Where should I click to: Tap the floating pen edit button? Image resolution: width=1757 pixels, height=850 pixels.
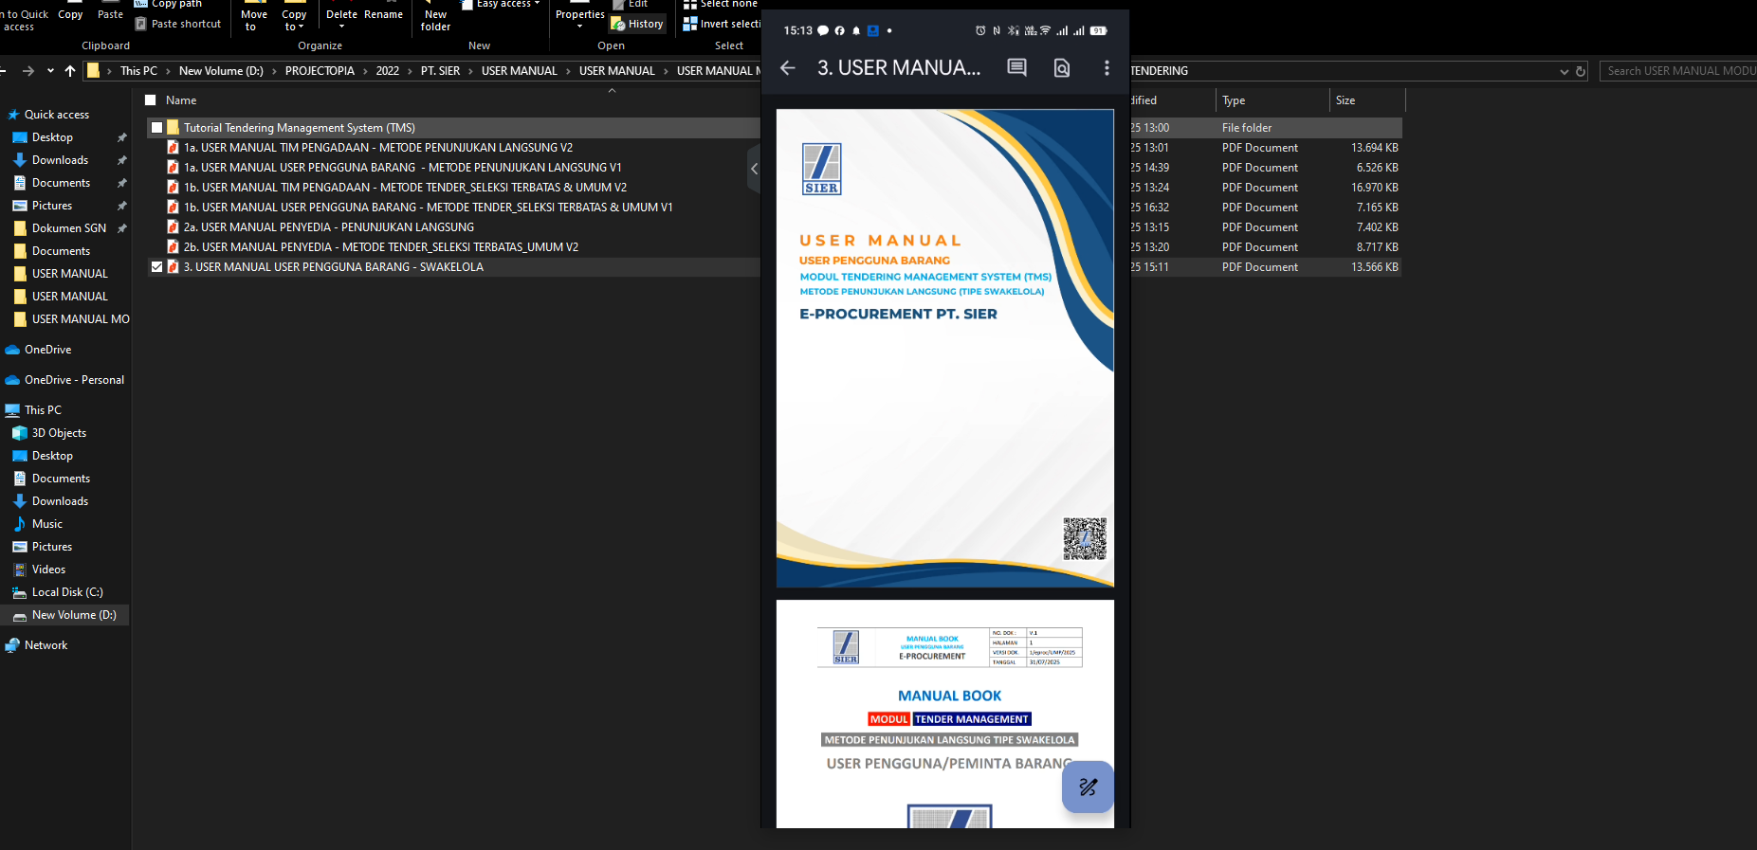tap(1088, 787)
